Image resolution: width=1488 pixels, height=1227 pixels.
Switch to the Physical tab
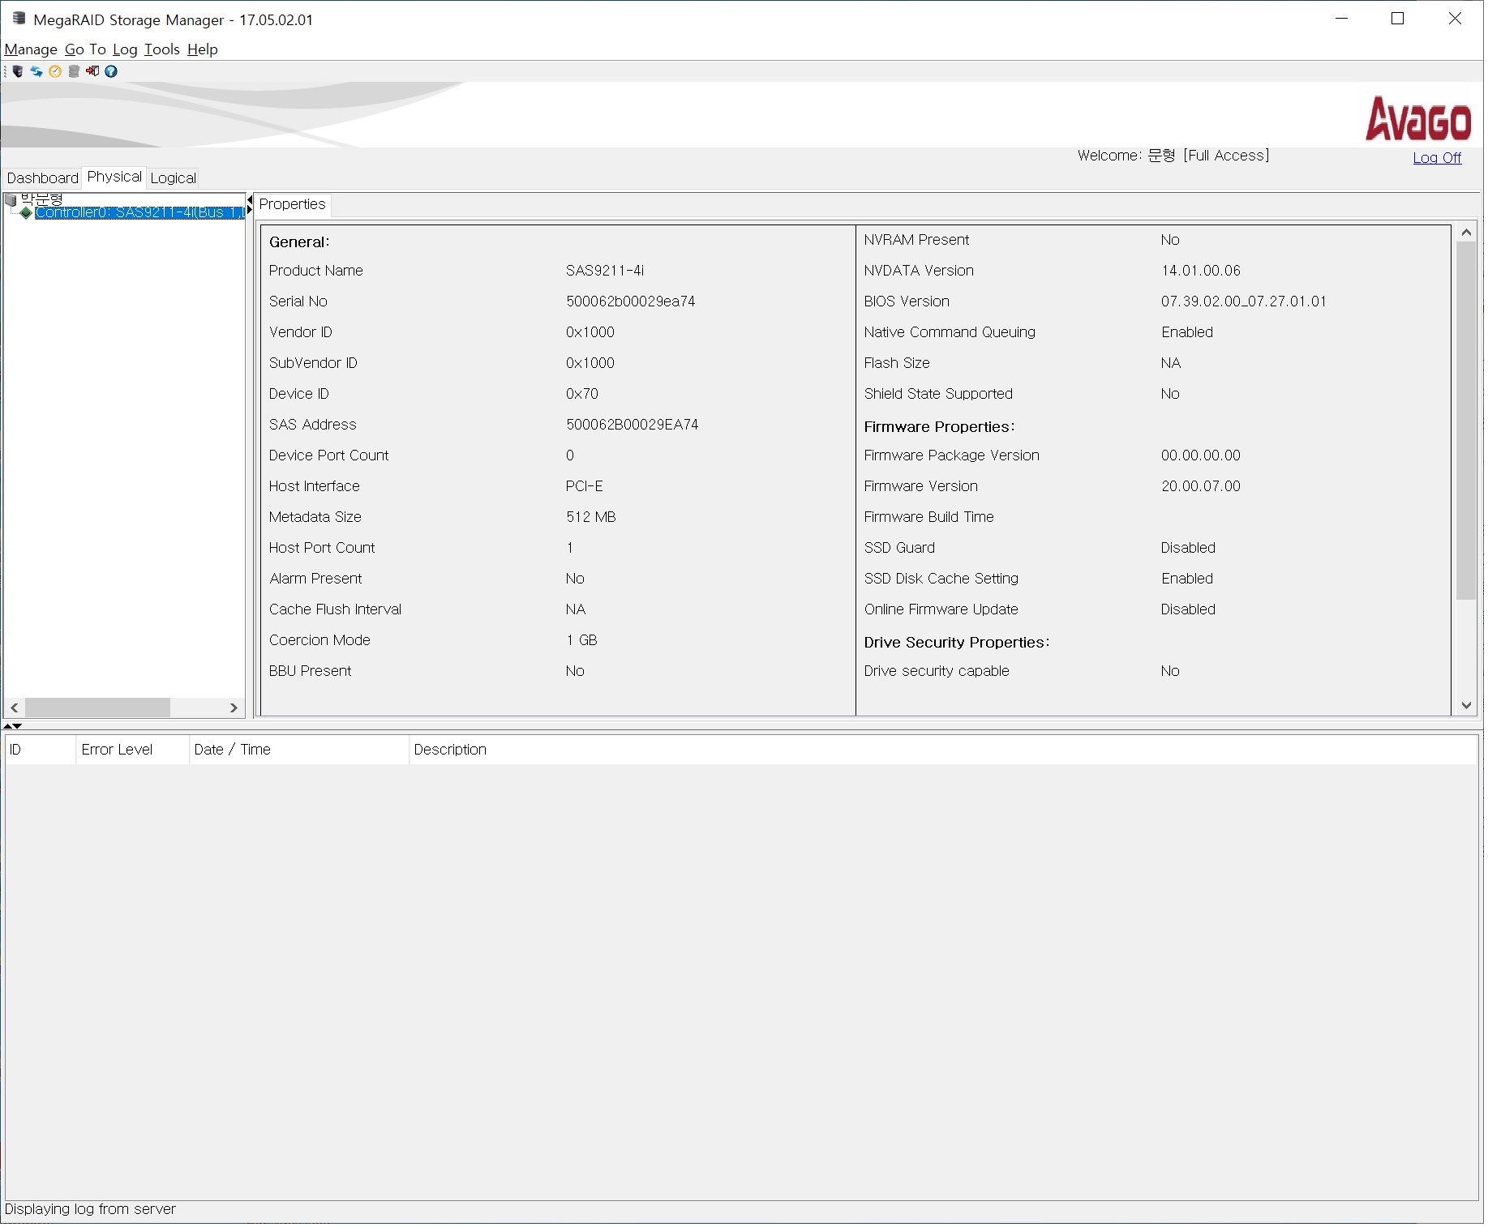[x=114, y=177]
